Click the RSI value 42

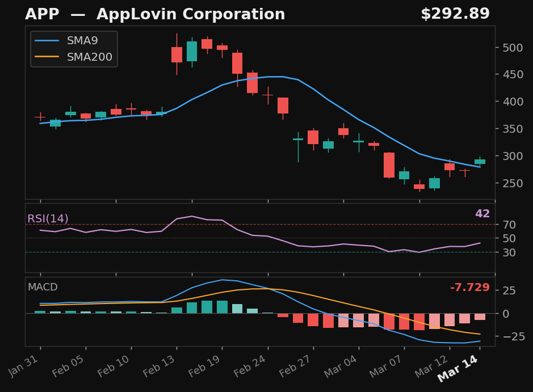[482, 214]
